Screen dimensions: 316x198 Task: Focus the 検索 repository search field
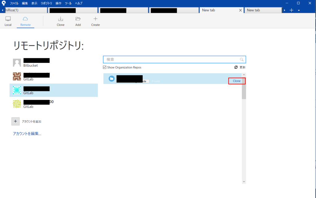175,60
